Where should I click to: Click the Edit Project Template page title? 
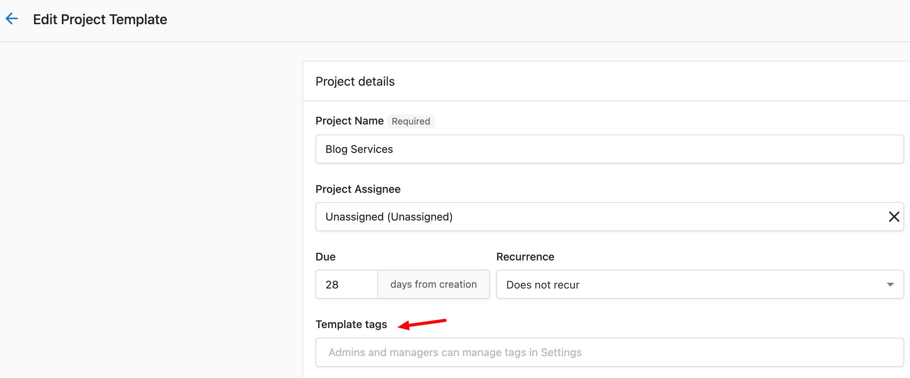tap(100, 19)
